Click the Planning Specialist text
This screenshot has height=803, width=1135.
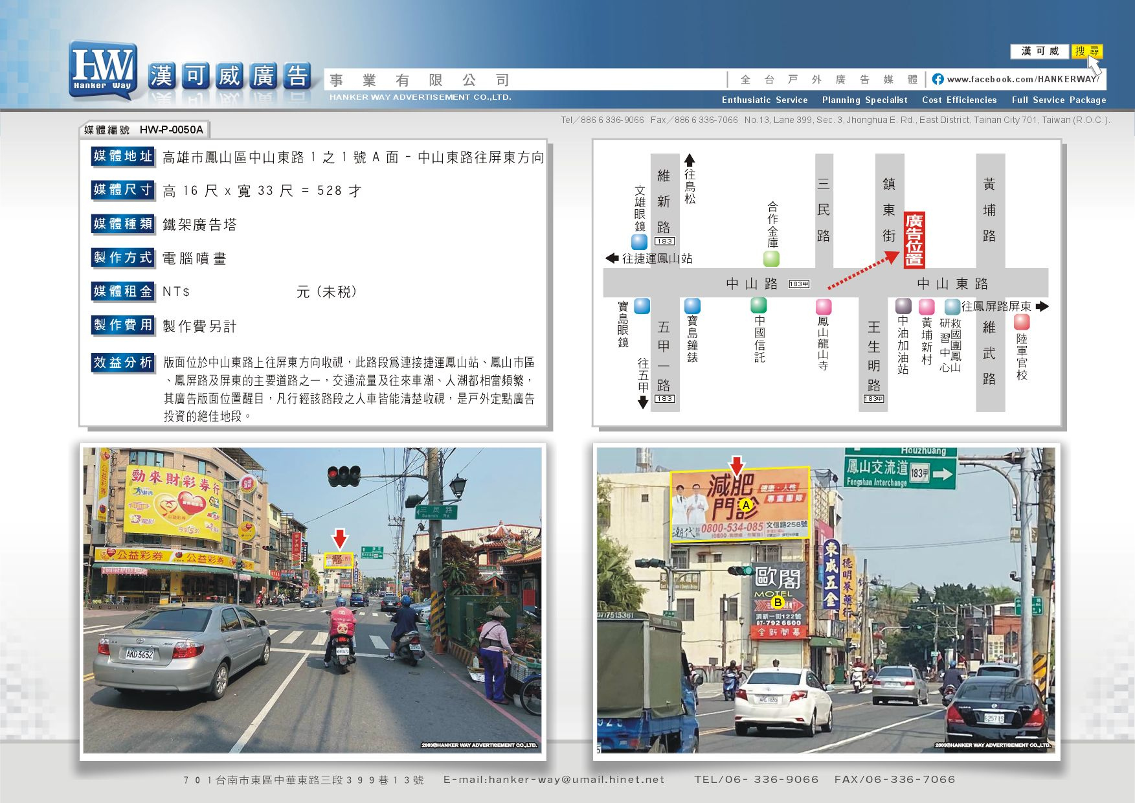tap(864, 100)
